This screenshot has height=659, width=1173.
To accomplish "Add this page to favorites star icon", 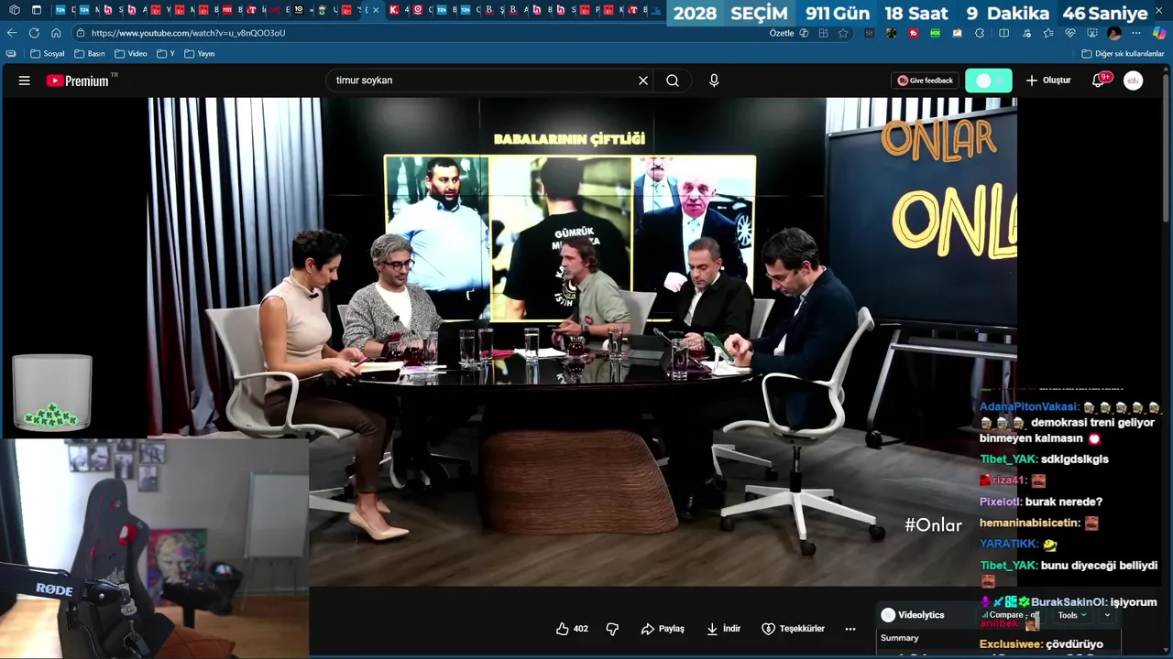I will pos(843,33).
